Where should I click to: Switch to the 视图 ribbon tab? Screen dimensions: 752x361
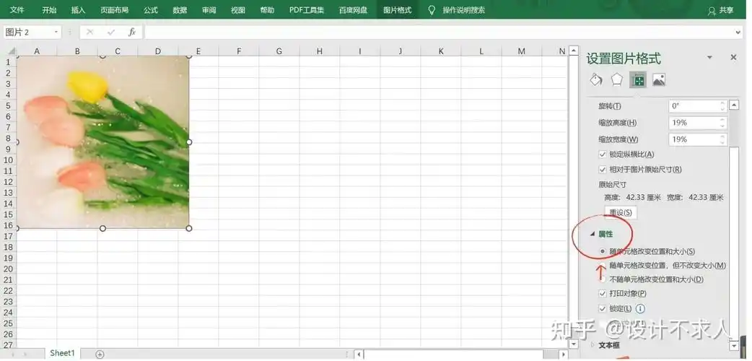point(238,9)
